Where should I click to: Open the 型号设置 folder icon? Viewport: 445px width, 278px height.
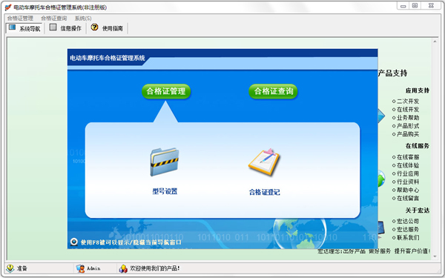[165, 162]
